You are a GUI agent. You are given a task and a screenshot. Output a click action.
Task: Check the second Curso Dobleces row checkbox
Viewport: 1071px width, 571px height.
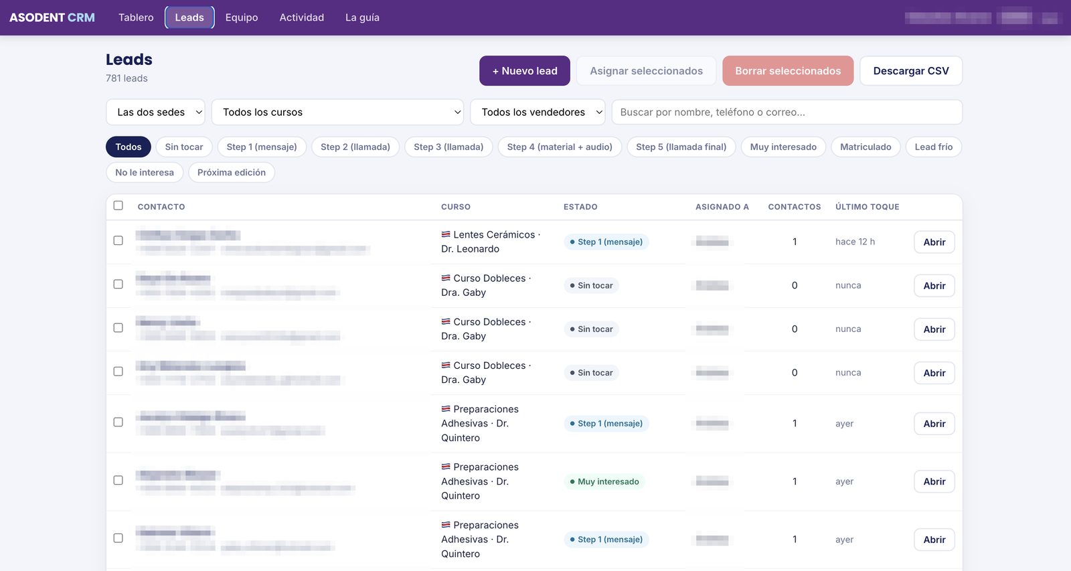click(118, 327)
